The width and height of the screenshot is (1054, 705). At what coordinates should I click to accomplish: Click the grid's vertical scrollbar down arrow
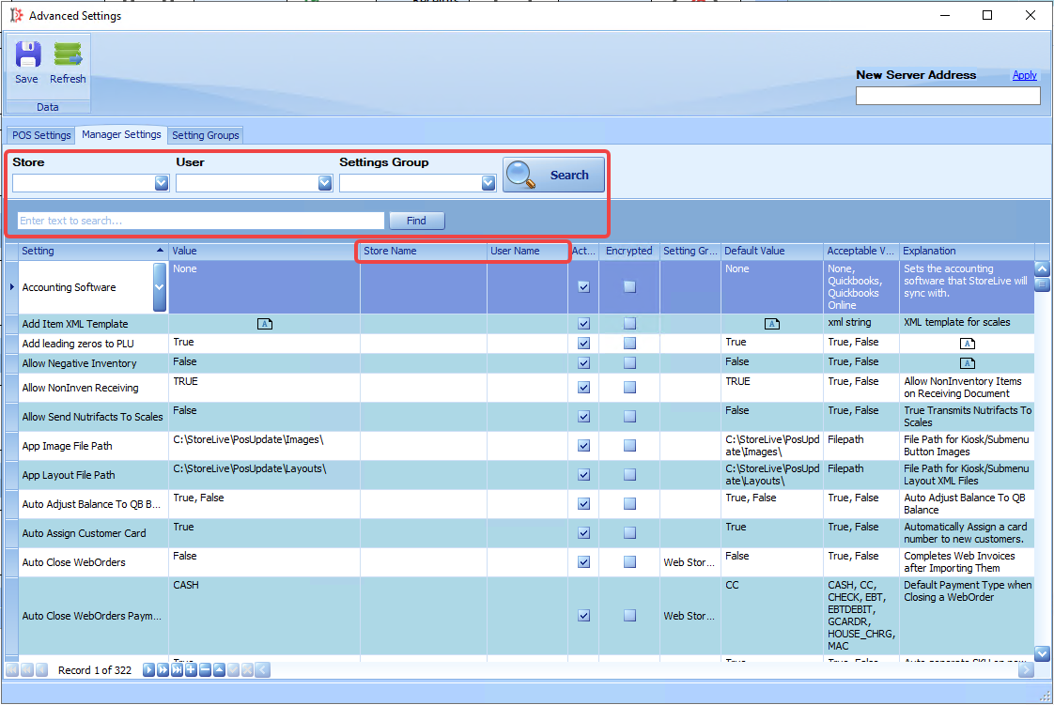(x=1042, y=652)
